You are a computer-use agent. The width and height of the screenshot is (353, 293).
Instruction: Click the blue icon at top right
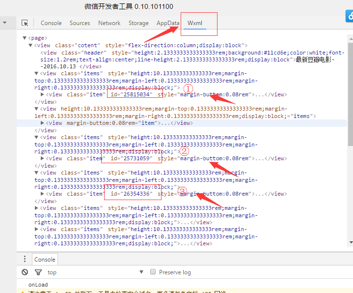point(350,16)
